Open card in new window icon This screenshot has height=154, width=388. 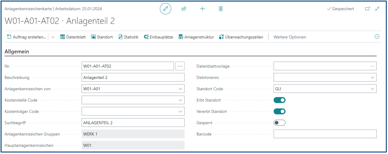pos(368,9)
